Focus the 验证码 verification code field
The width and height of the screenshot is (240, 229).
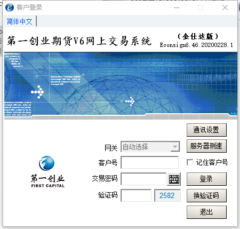click(136, 195)
